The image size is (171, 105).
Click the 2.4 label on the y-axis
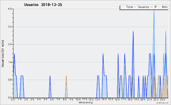point(10,44)
